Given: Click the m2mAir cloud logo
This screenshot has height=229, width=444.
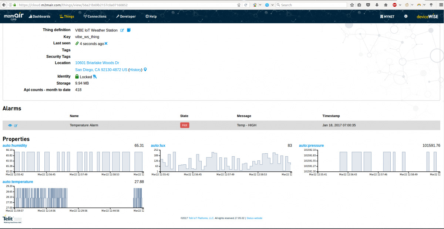Looking at the screenshot, I should click(14, 16).
